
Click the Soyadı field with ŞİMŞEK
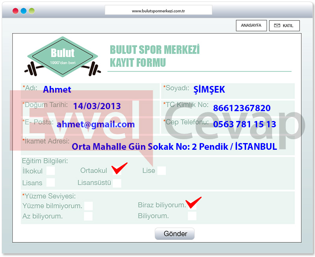(x=228, y=90)
